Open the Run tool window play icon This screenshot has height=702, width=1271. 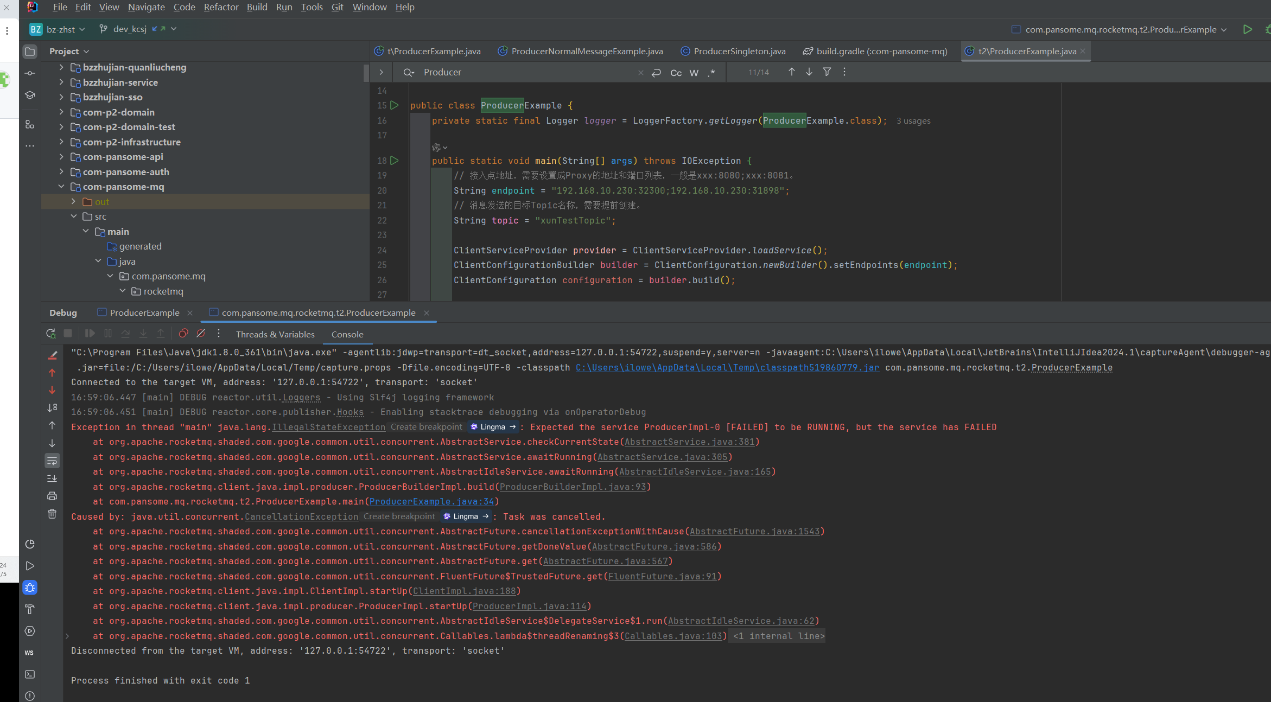coord(30,566)
